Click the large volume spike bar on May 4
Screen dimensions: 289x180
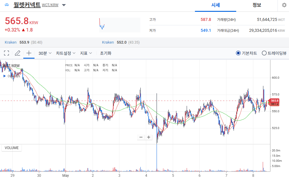tap(157, 157)
